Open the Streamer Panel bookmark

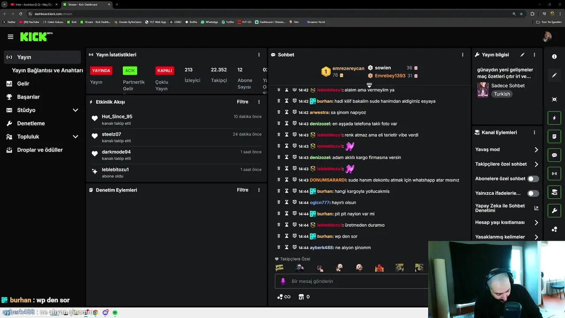point(313,22)
